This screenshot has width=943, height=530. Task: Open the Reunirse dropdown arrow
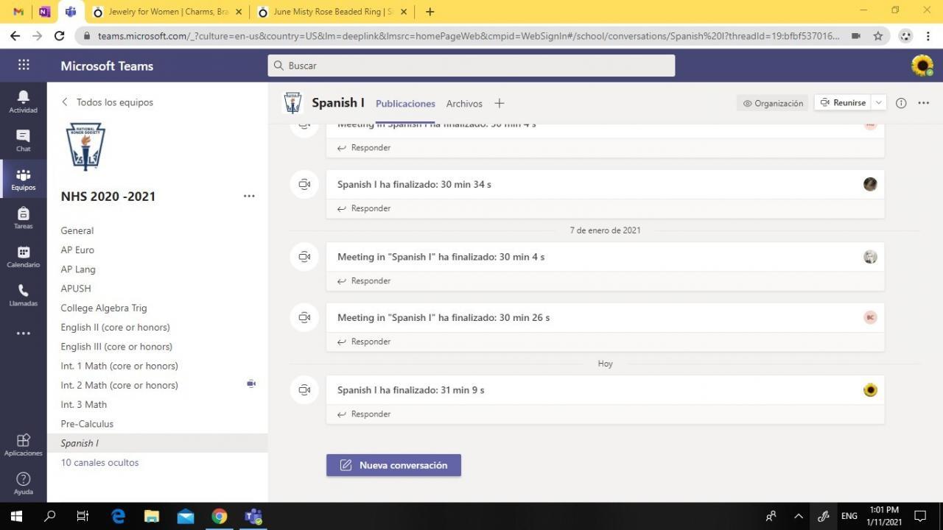878,103
